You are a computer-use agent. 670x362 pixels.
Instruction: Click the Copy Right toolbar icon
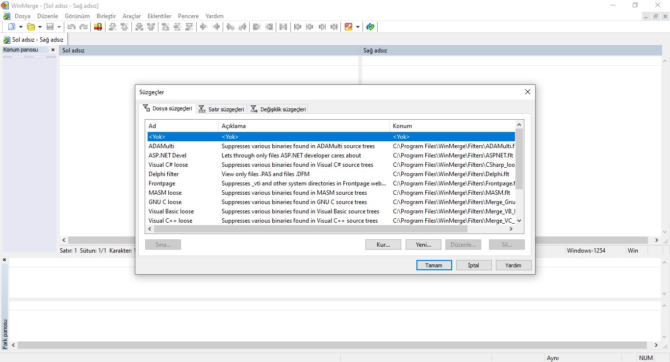[x=204, y=27]
